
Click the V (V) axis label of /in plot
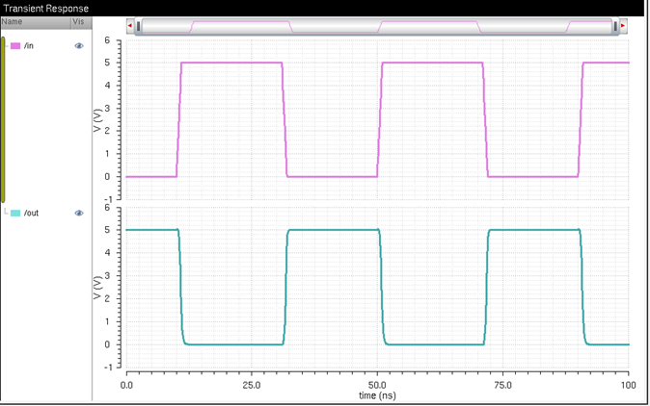click(97, 120)
